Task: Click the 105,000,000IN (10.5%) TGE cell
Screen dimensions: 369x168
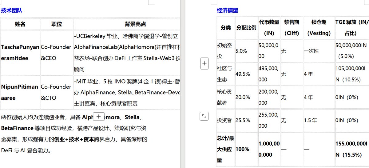Action: pos(352,74)
